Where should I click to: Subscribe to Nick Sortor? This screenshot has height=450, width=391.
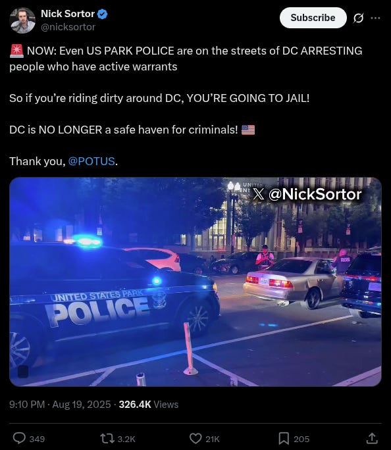click(x=313, y=18)
